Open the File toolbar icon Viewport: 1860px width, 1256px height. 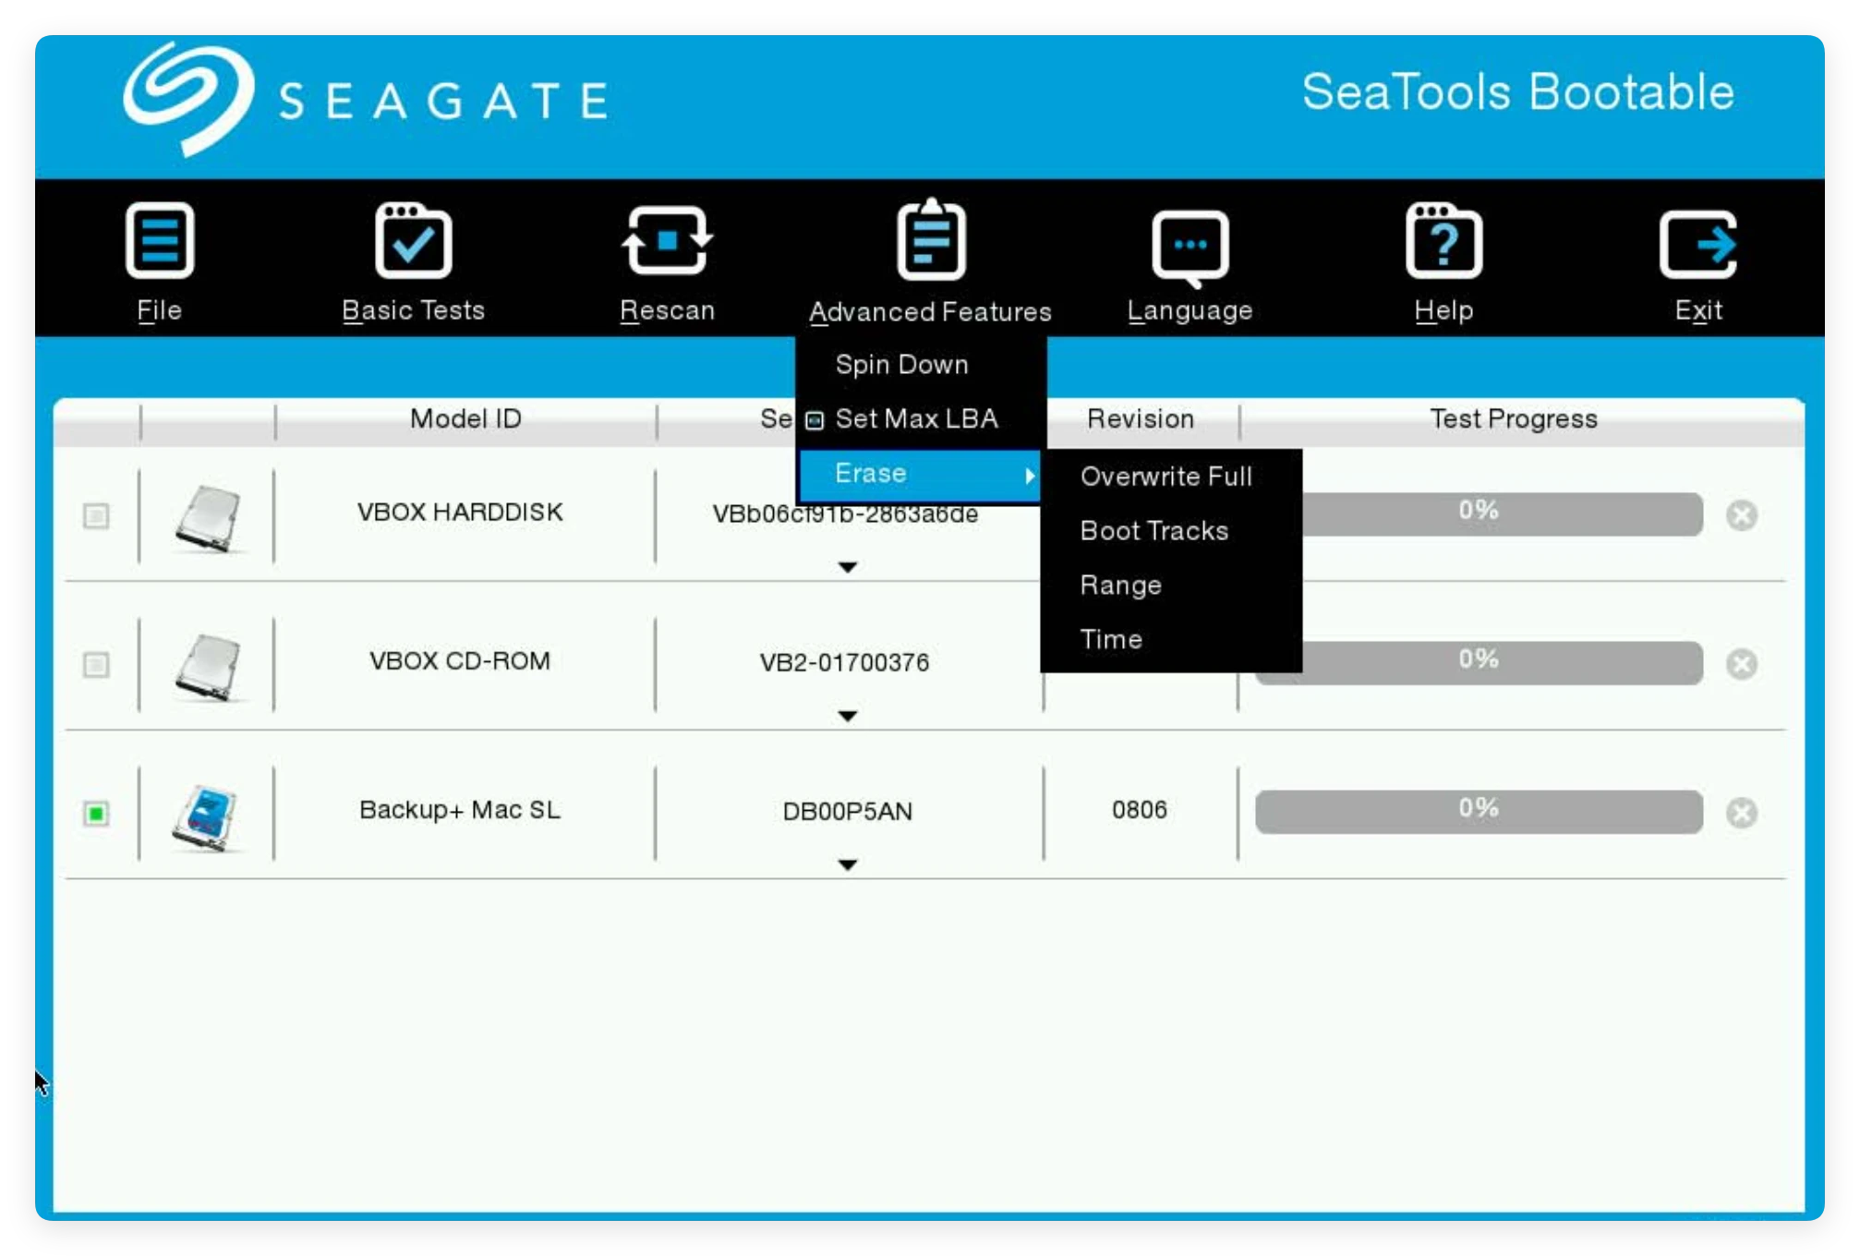pos(159,240)
